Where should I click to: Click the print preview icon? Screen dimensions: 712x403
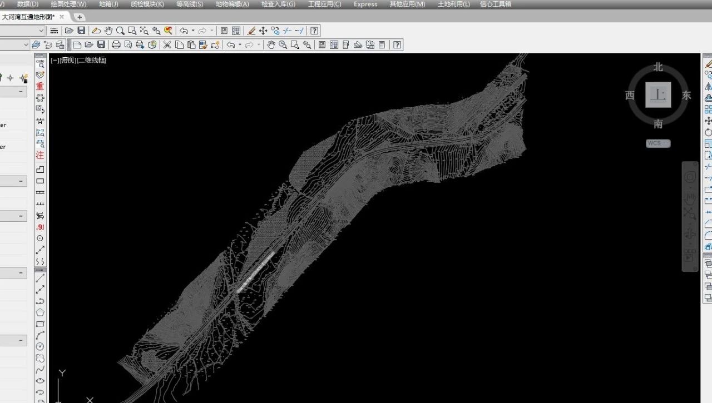point(128,44)
